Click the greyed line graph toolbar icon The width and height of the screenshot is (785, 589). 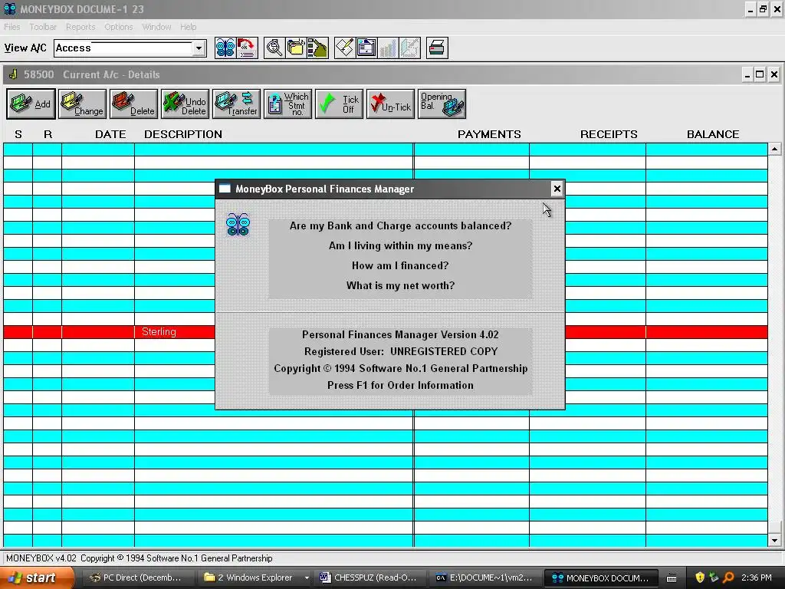tap(409, 48)
